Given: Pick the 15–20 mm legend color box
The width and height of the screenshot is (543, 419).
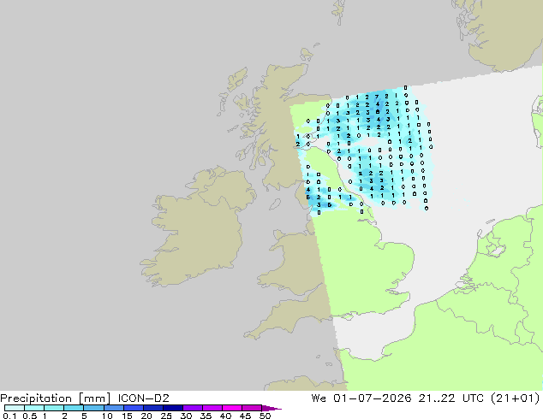Looking at the screenshot, I should (x=133, y=408).
